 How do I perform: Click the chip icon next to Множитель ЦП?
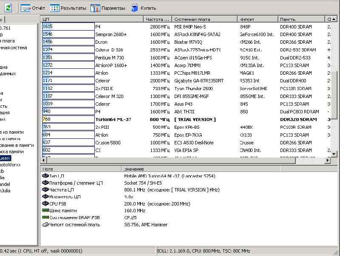(x=45, y=197)
